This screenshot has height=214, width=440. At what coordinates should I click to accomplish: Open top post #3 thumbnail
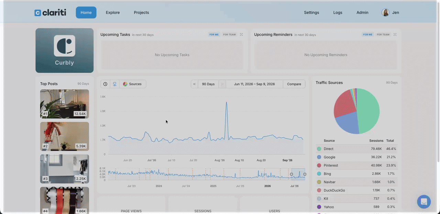[64, 169]
